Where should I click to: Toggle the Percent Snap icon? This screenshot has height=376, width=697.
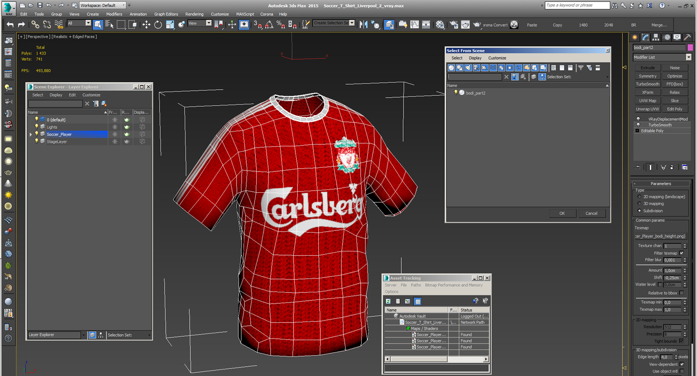[280, 24]
